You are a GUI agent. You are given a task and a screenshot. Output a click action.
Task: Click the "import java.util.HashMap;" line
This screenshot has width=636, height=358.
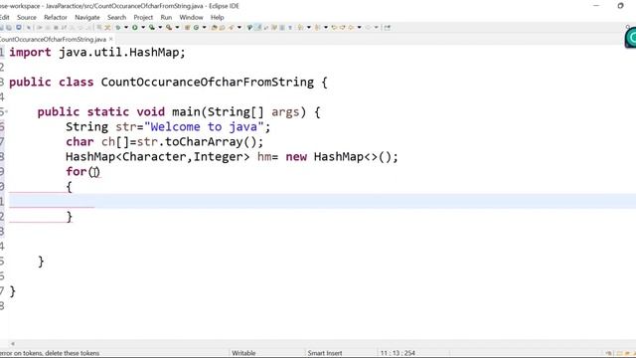[97, 53]
